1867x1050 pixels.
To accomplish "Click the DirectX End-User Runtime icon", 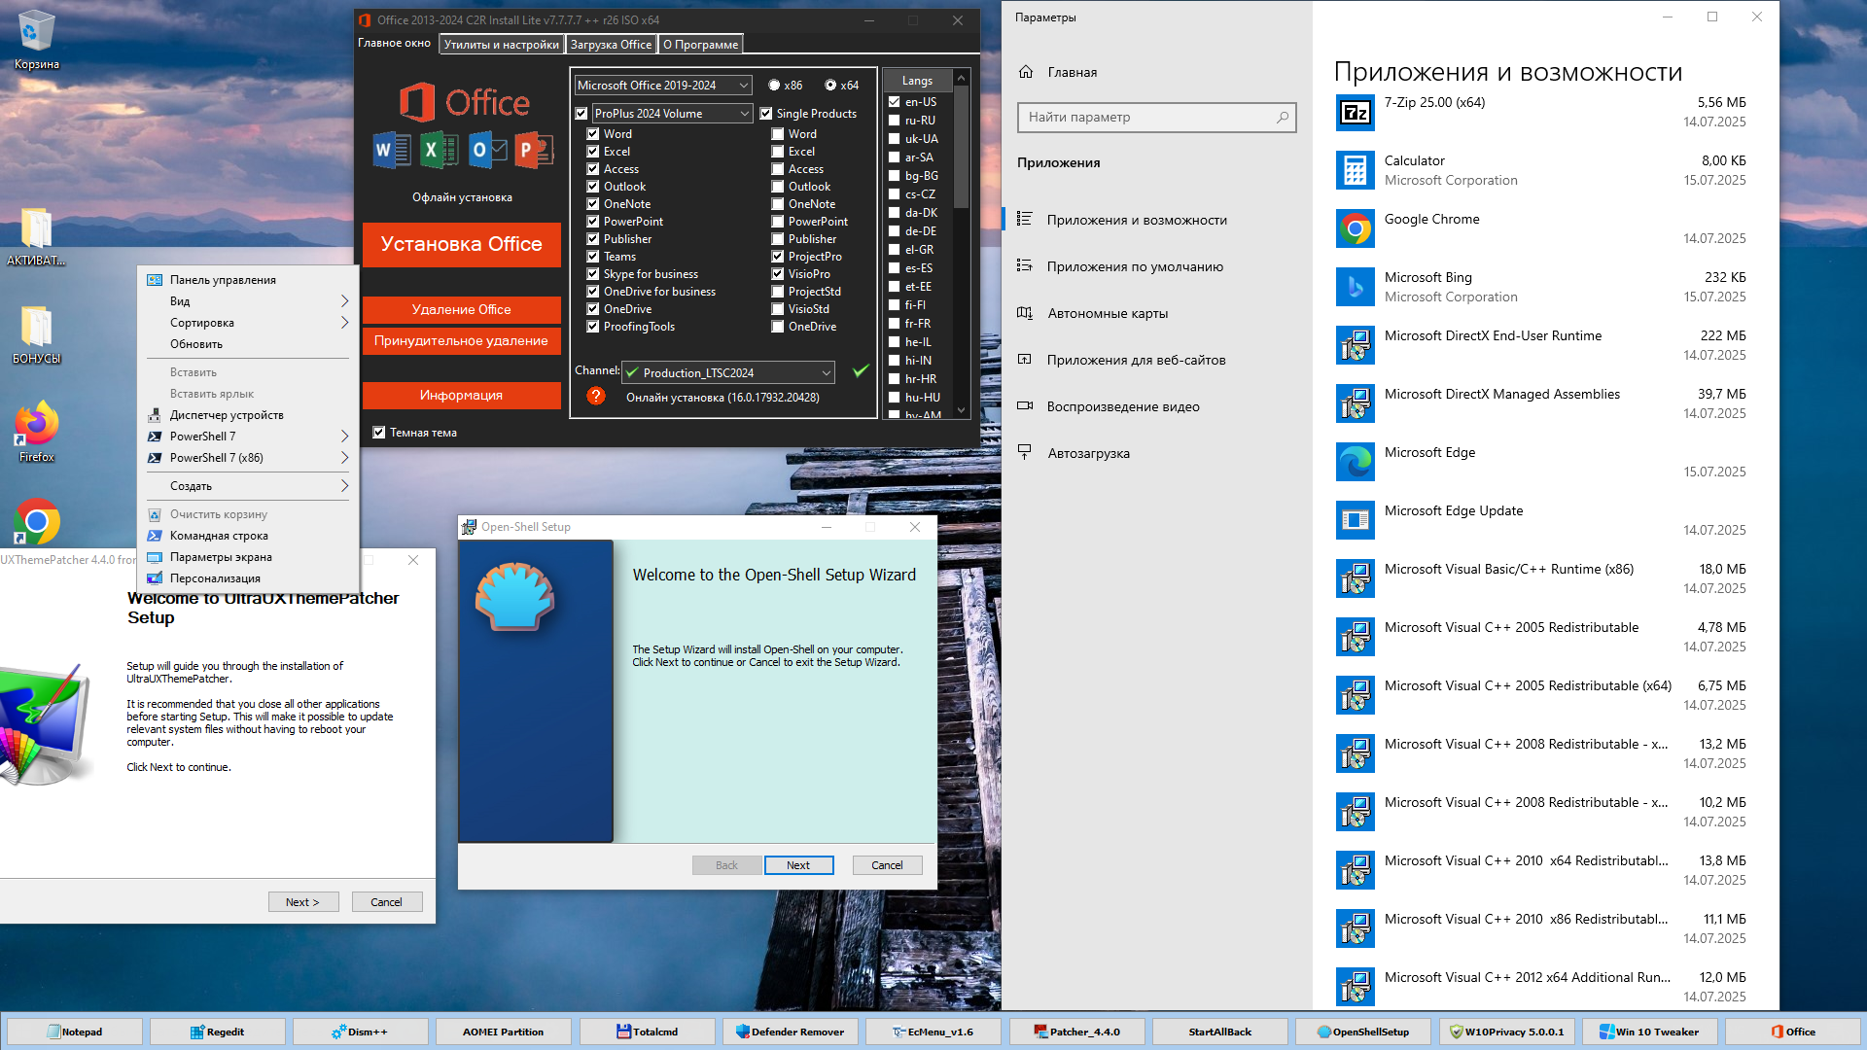I will [x=1355, y=346].
